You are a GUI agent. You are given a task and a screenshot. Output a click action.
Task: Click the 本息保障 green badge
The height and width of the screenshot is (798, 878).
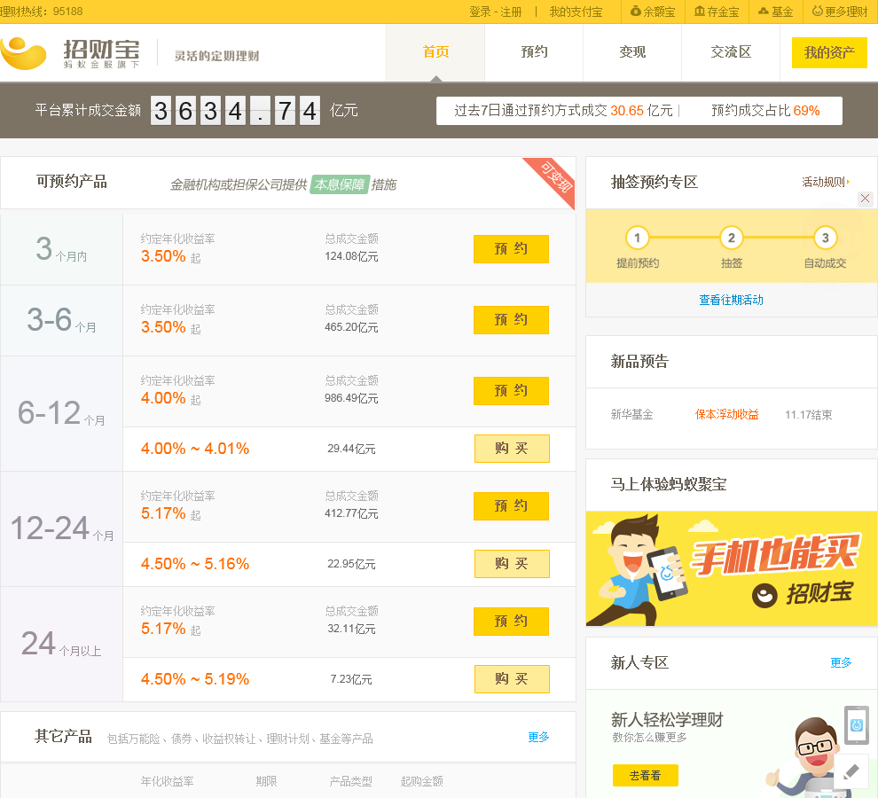pos(340,184)
